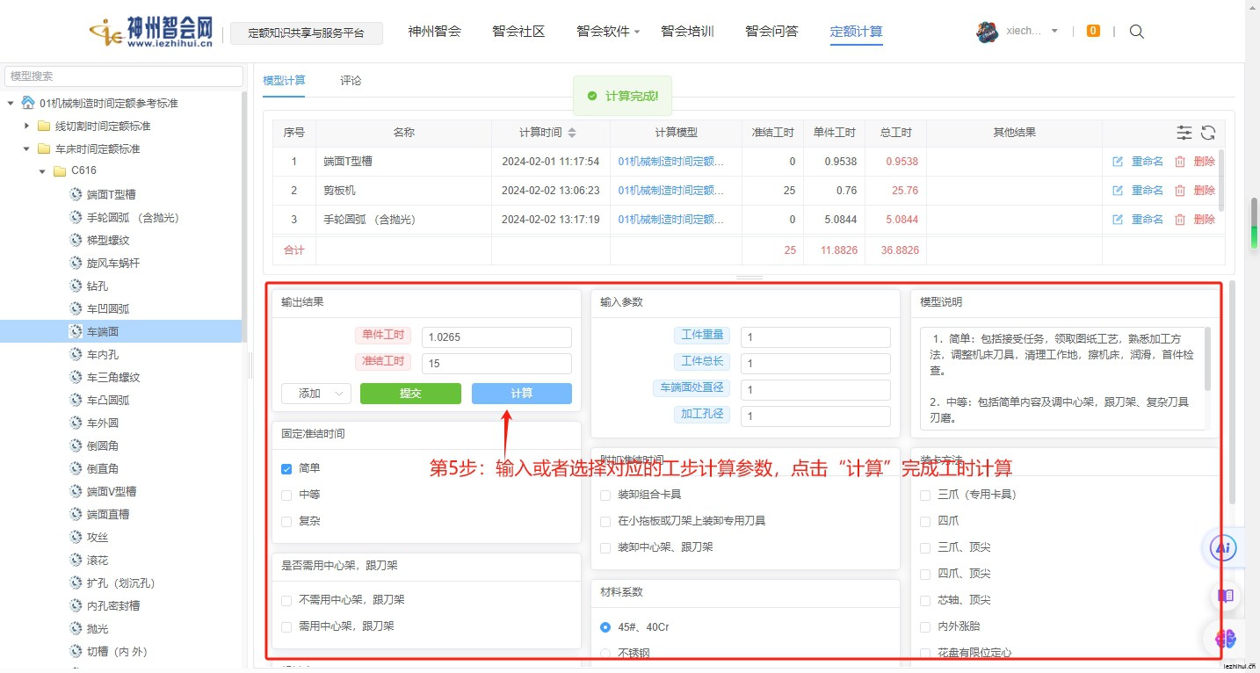Open the search magnifier icon in header
1260x673 pixels.
click(x=1136, y=32)
